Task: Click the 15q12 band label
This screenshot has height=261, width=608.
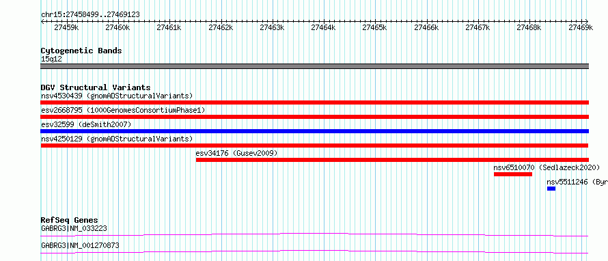Action: (x=51, y=59)
